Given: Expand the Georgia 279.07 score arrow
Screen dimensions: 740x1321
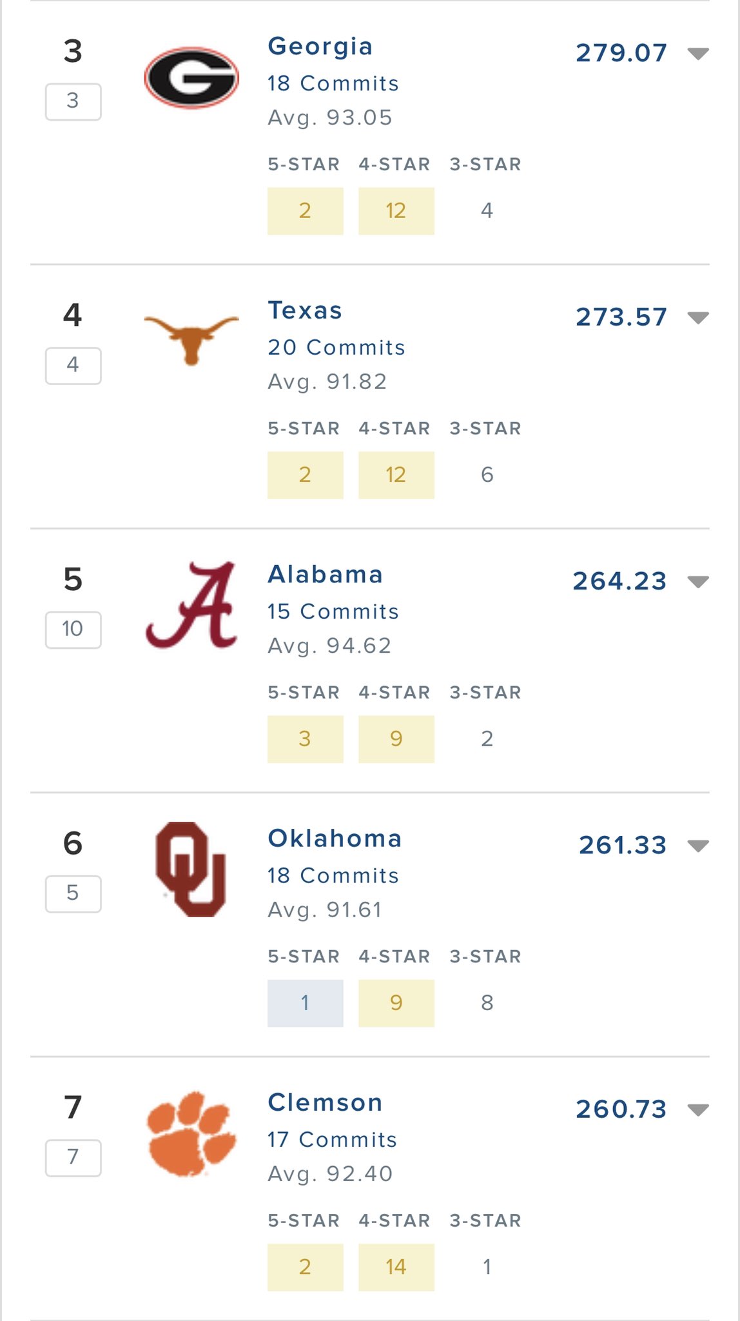Looking at the screenshot, I should pyautogui.click(x=698, y=54).
